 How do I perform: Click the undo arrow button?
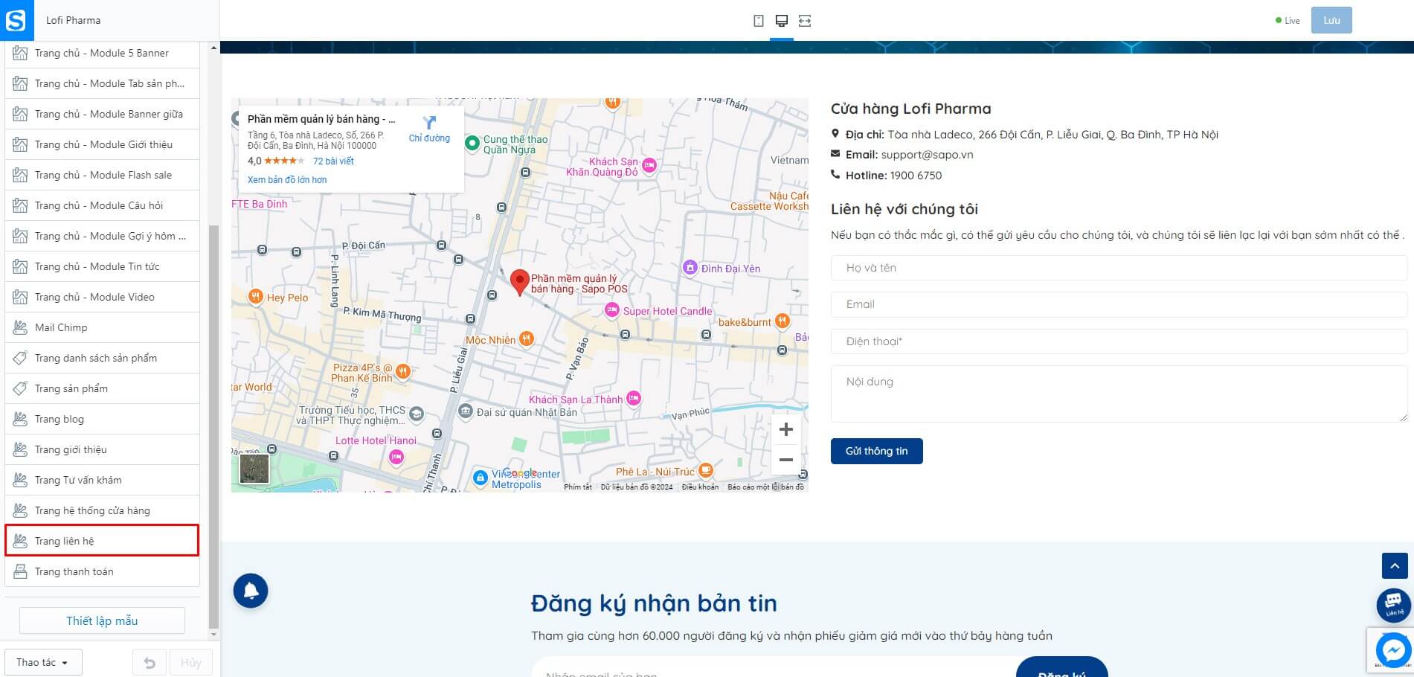coord(150,662)
